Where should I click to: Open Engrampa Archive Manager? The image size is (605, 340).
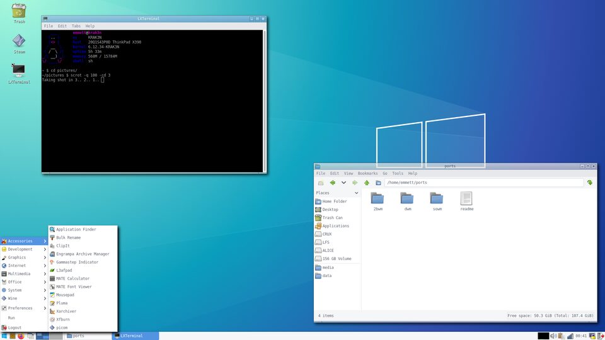pyautogui.click(x=83, y=254)
